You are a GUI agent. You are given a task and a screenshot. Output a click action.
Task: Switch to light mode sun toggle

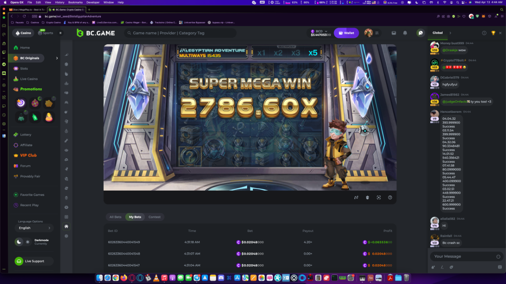click(28, 242)
